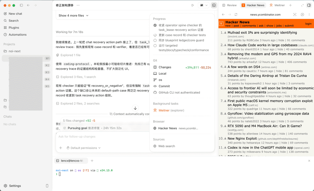This screenshot has height=191, width=314.
Task: Expand 'Show 4 more files' list
Action: pos(73,15)
